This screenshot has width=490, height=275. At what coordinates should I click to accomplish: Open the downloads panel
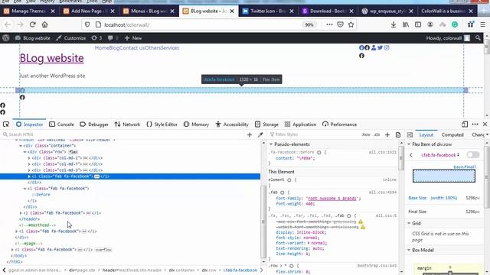coord(394,24)
